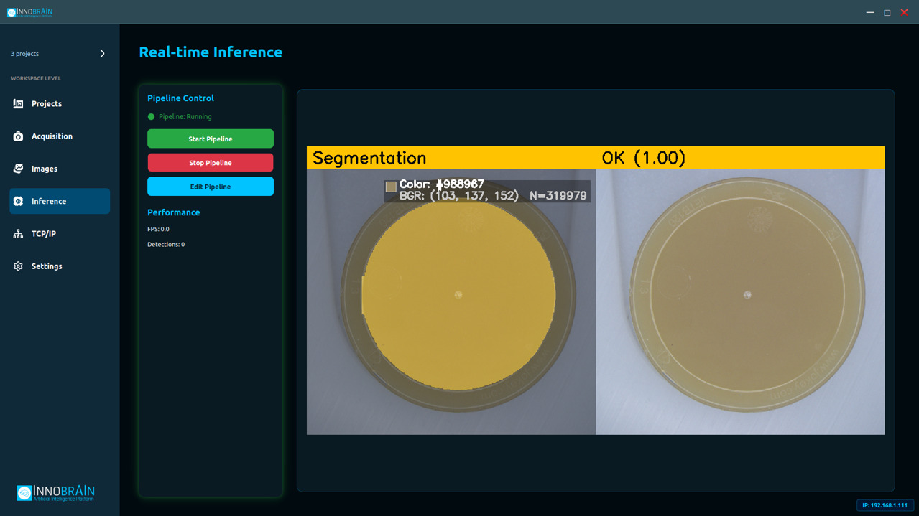Screen dimensions: 919x516
Task: Click the TCP/IP network icon
Action: pos(19,234)
